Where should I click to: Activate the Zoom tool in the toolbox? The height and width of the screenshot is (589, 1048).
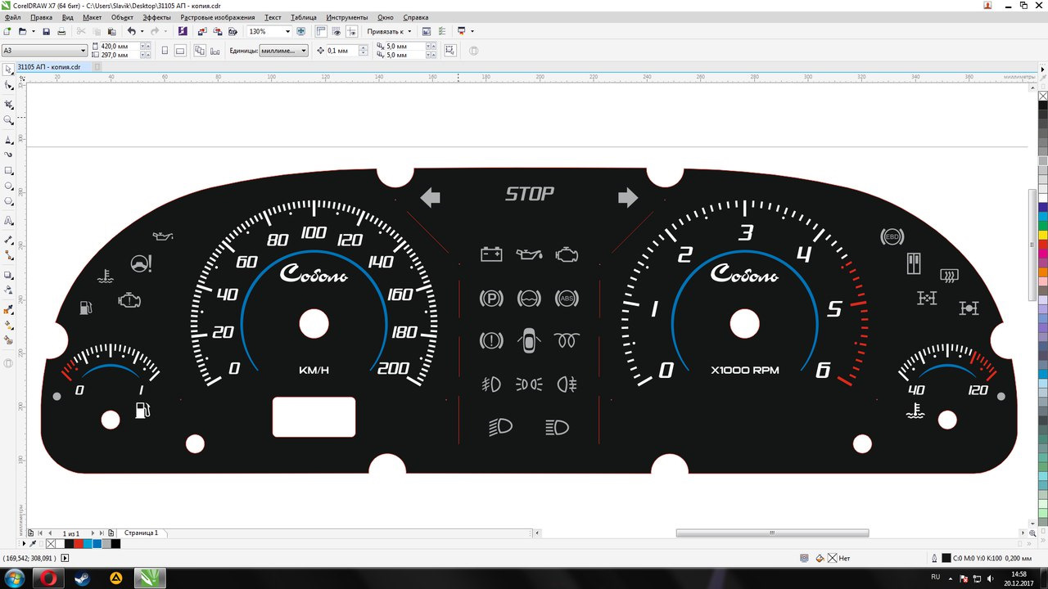9,120
